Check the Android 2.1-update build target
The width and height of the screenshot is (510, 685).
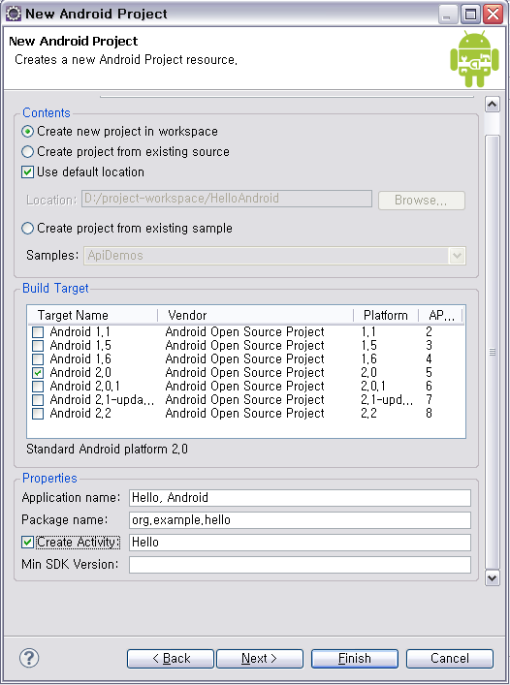(x=38, y=400)
